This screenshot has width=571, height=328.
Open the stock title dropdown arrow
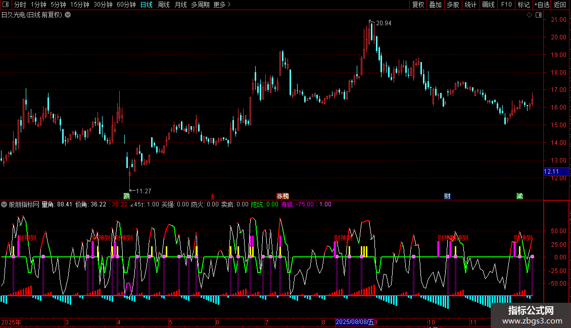tap(68, 15)
